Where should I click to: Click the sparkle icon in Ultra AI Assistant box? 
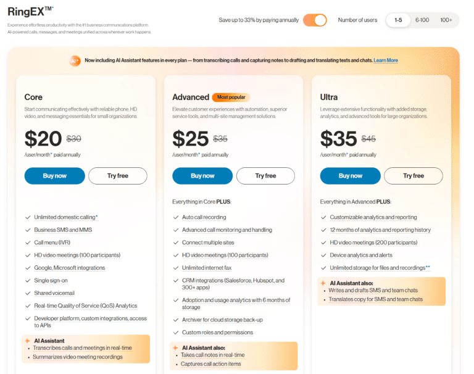pyautogui.click(x=323, y=283)
